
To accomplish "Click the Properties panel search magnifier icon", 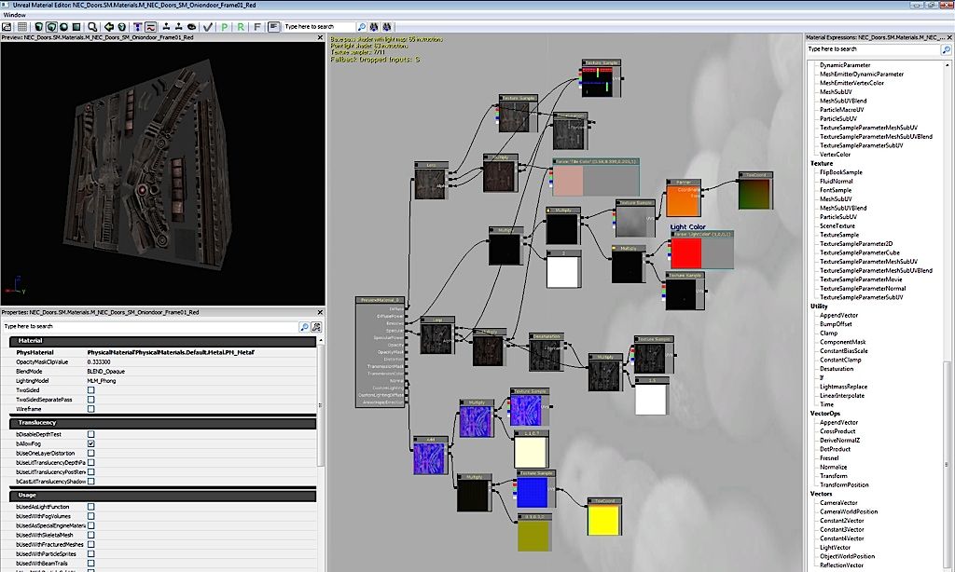I will pyautogui.click(x=304, y=327).
